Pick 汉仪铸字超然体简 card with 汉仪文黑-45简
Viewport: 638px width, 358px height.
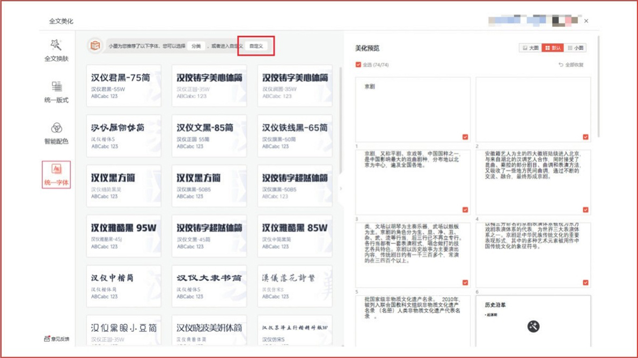click(209, 236)
